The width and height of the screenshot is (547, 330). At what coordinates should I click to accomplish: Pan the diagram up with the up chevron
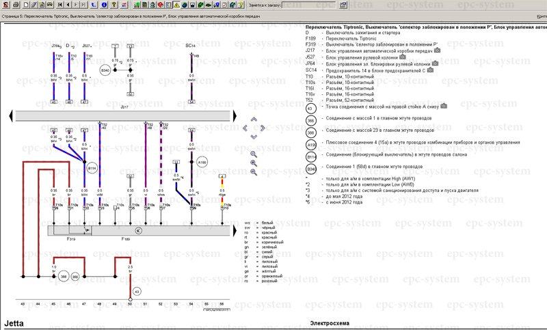(x=254, y=119)
